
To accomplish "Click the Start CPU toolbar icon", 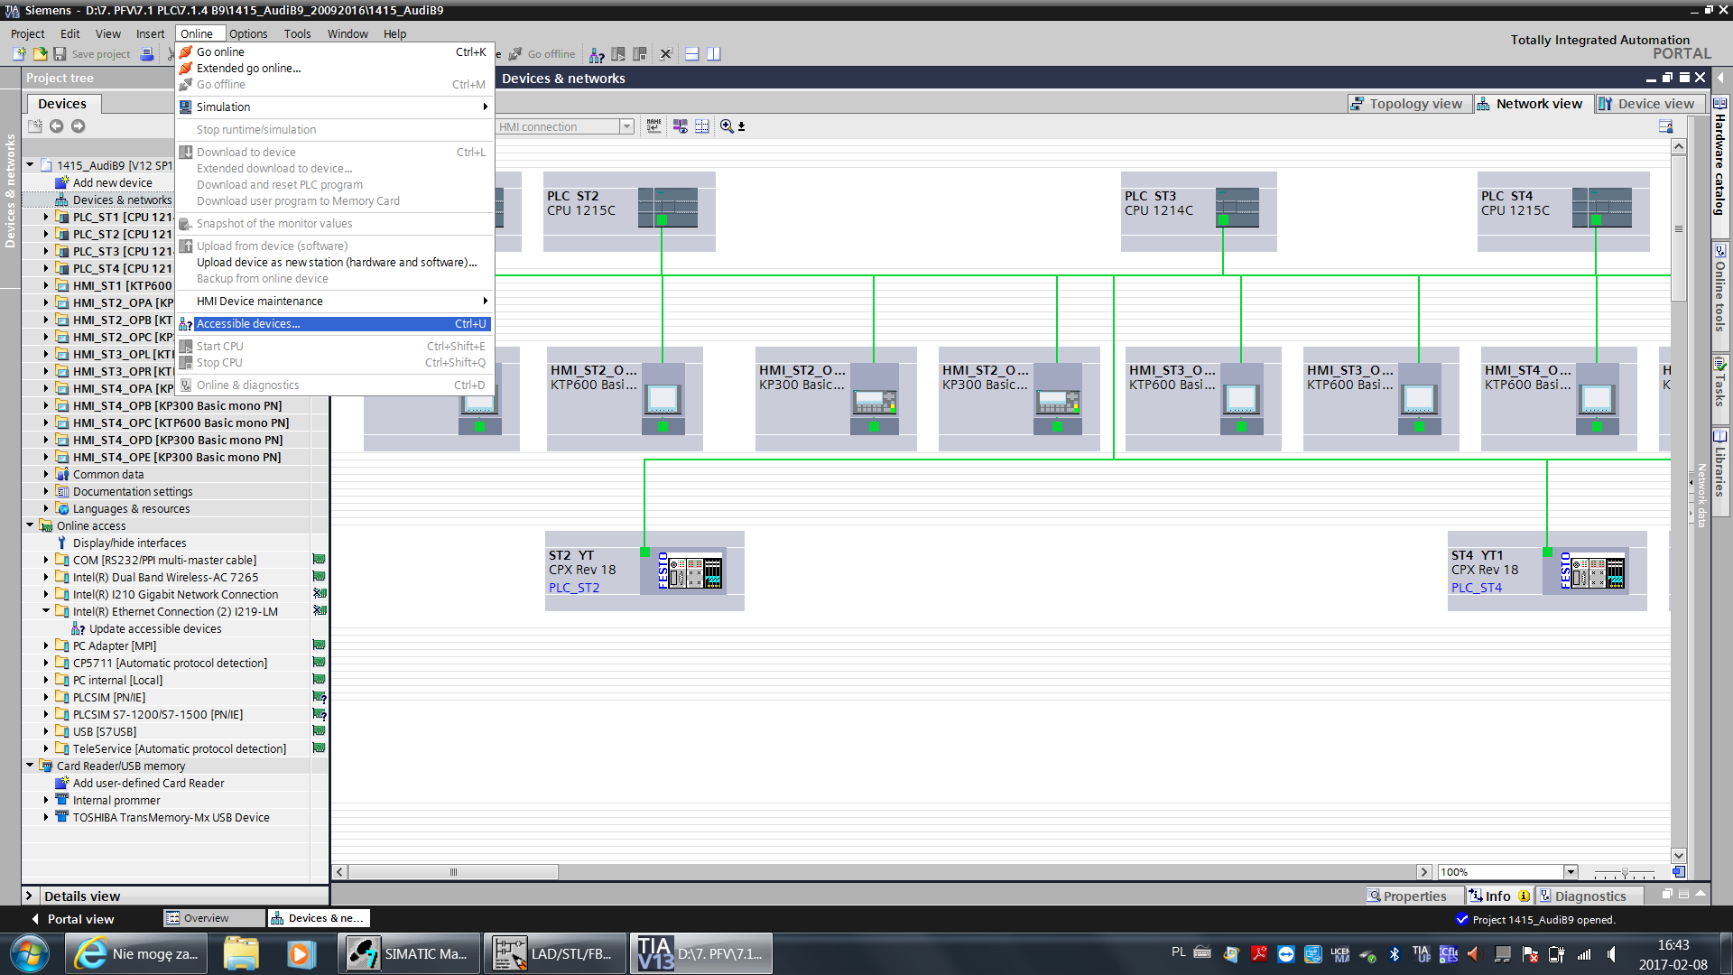I will 618,54.
